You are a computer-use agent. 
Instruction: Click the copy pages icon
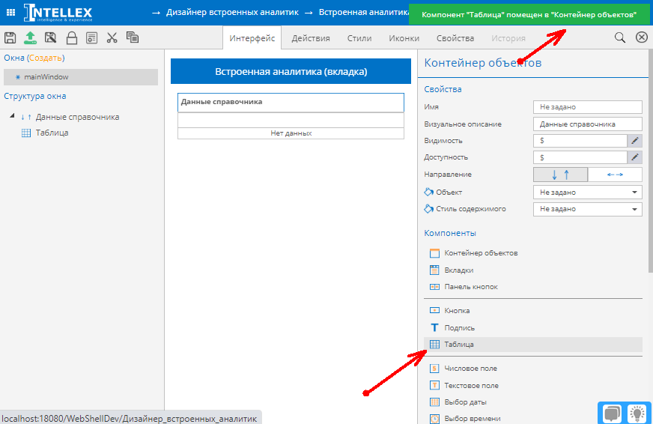click(133, 37)
